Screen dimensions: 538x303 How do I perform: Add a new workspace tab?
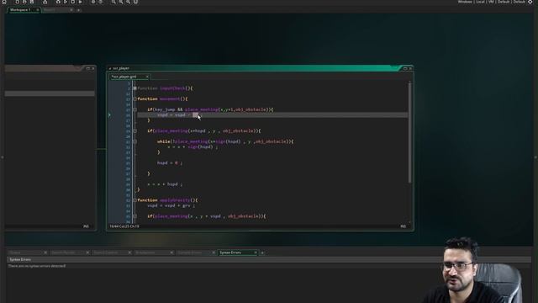[78, 10]
